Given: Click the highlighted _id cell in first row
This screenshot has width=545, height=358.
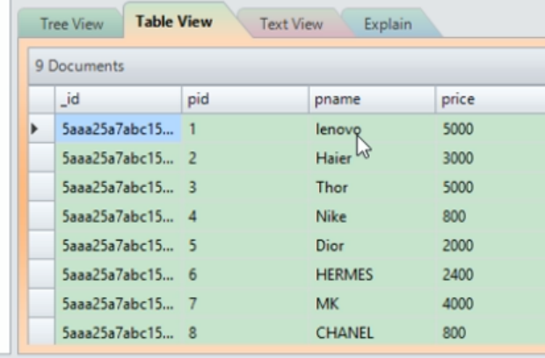Looking at the screenshot, I should 119,128.
